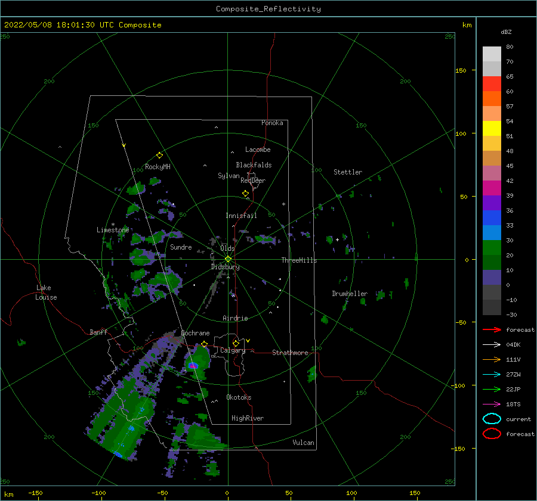
Task: Click the yellow diamond marker below RedDeer
Action: tap(246, 194)
